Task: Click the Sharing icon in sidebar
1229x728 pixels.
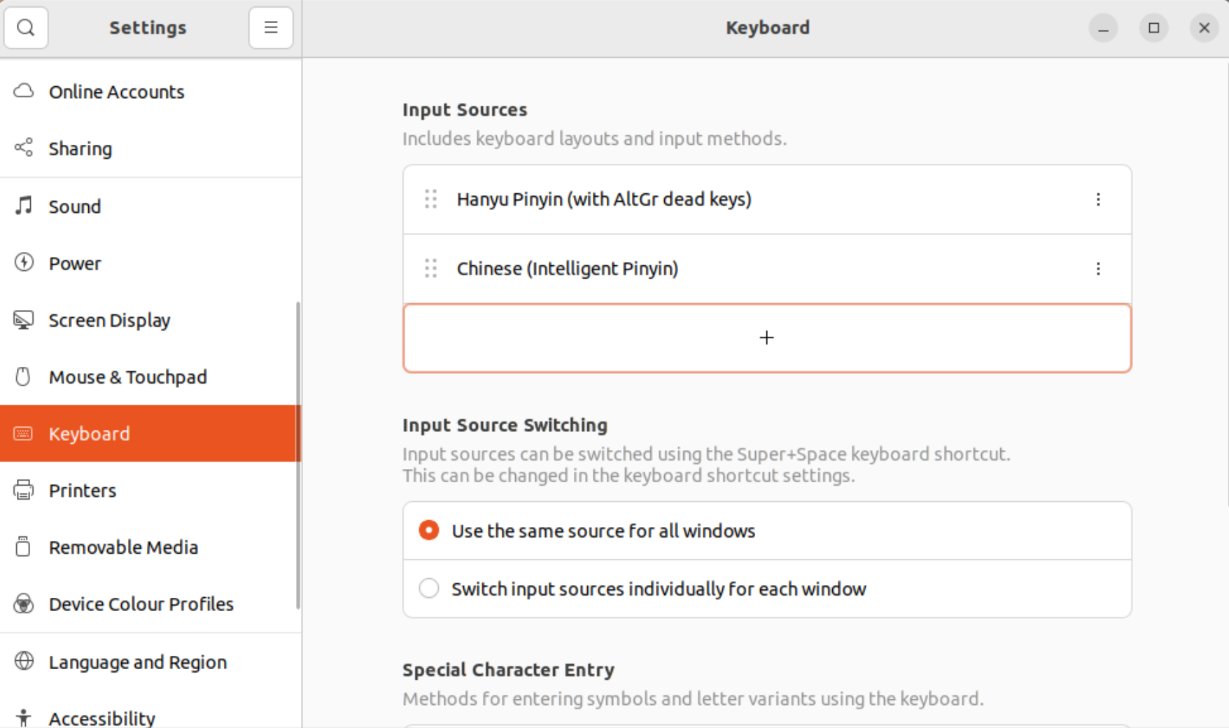Action: point(24,148)
